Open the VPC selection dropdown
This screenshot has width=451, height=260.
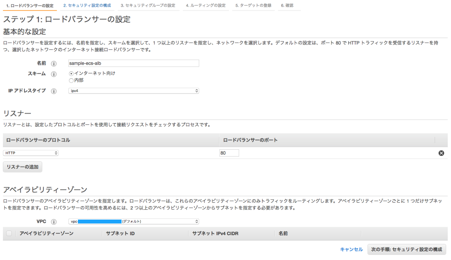pyautogui.click(x=134, y=222)
